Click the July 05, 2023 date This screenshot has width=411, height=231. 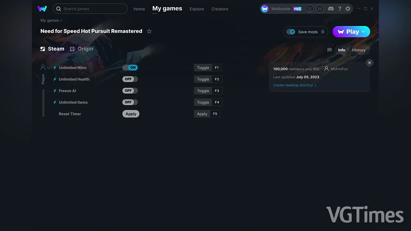click(x=308, y=77)
